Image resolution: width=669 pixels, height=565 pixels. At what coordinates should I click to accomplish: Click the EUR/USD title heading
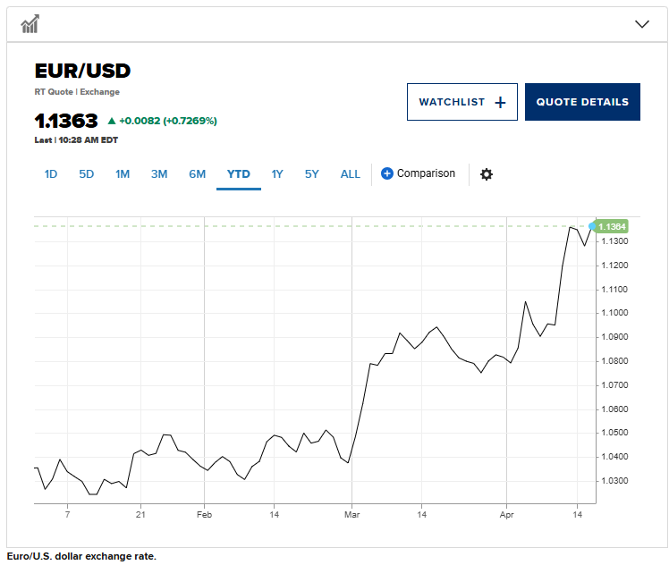(82, 71)
